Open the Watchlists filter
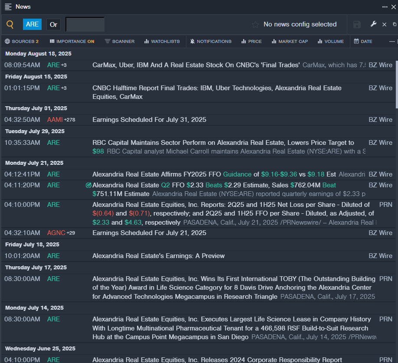The width and height of the screenshot is (398, 363). (x=162, y=41)
